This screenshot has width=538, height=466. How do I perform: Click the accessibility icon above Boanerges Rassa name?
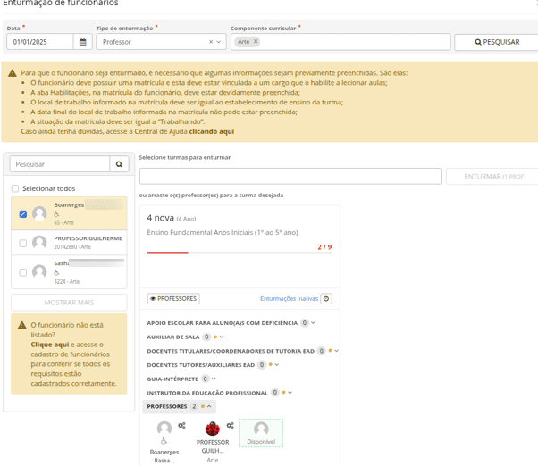coord(164,441)
